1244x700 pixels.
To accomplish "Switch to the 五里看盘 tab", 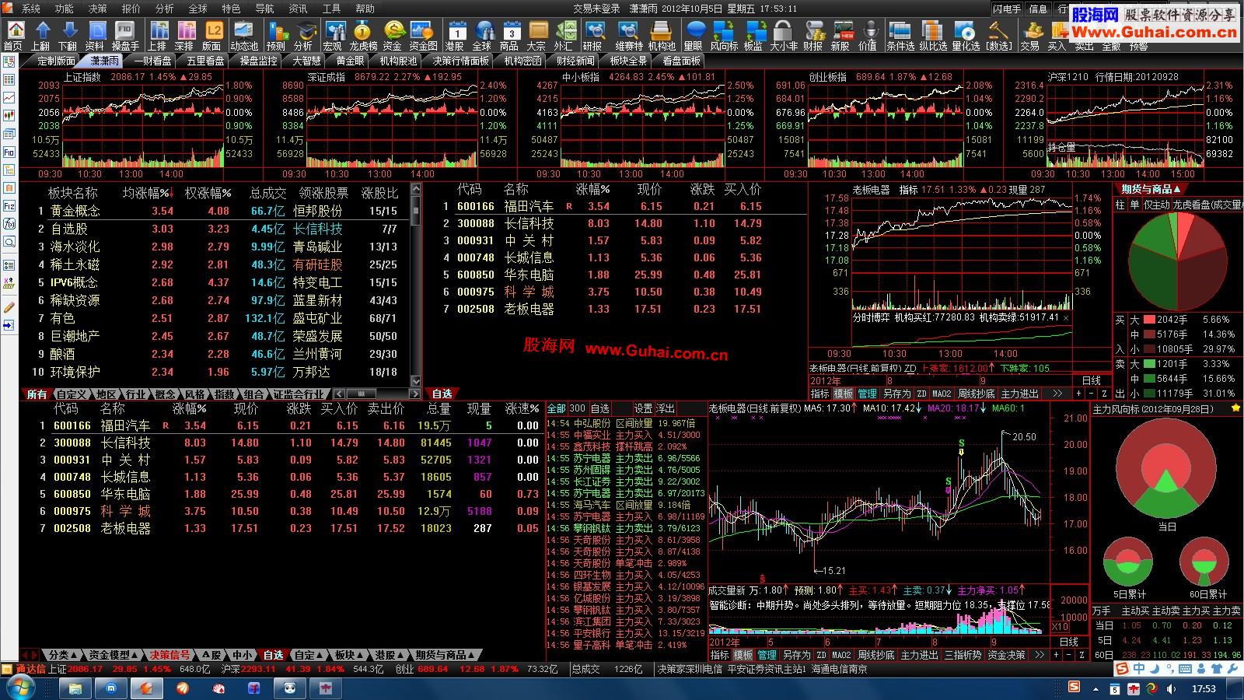I will point(205,61).
